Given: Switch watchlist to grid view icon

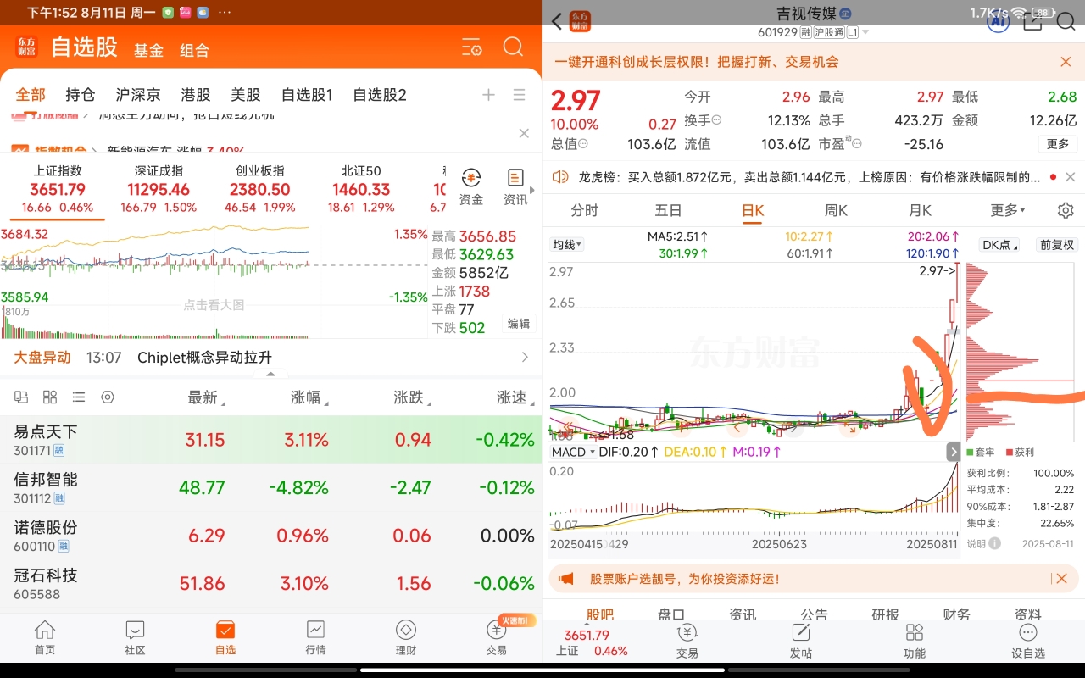Looking at the screenshot, I should point(50,397).
